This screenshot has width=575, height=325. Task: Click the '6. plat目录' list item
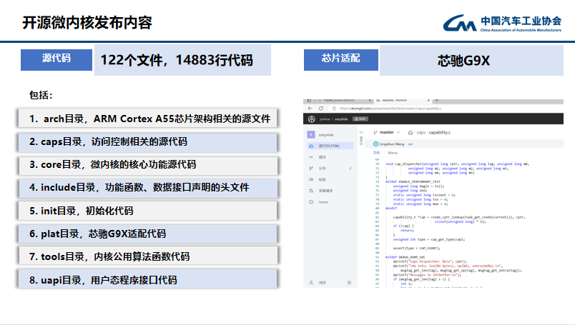coord(147,234)
